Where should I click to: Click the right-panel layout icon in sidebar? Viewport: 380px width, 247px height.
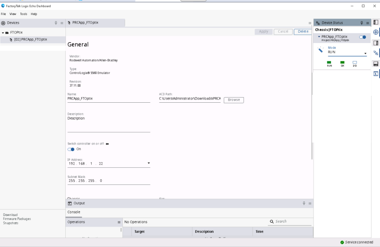click(x=376, y=43)
